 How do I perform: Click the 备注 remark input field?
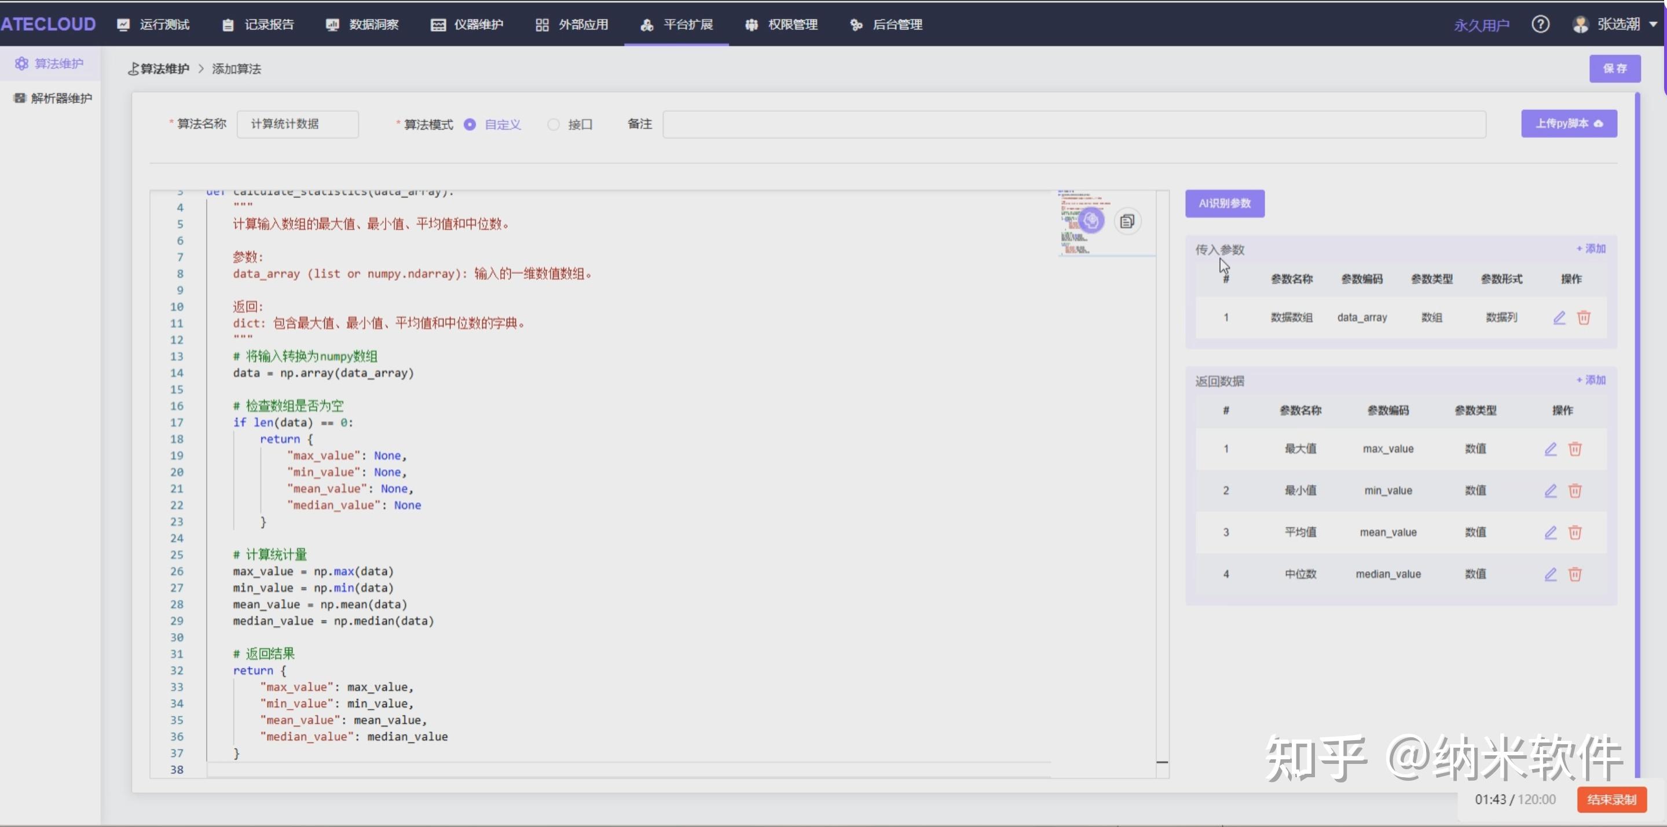pyautogui.click(x=1074, y=124)
